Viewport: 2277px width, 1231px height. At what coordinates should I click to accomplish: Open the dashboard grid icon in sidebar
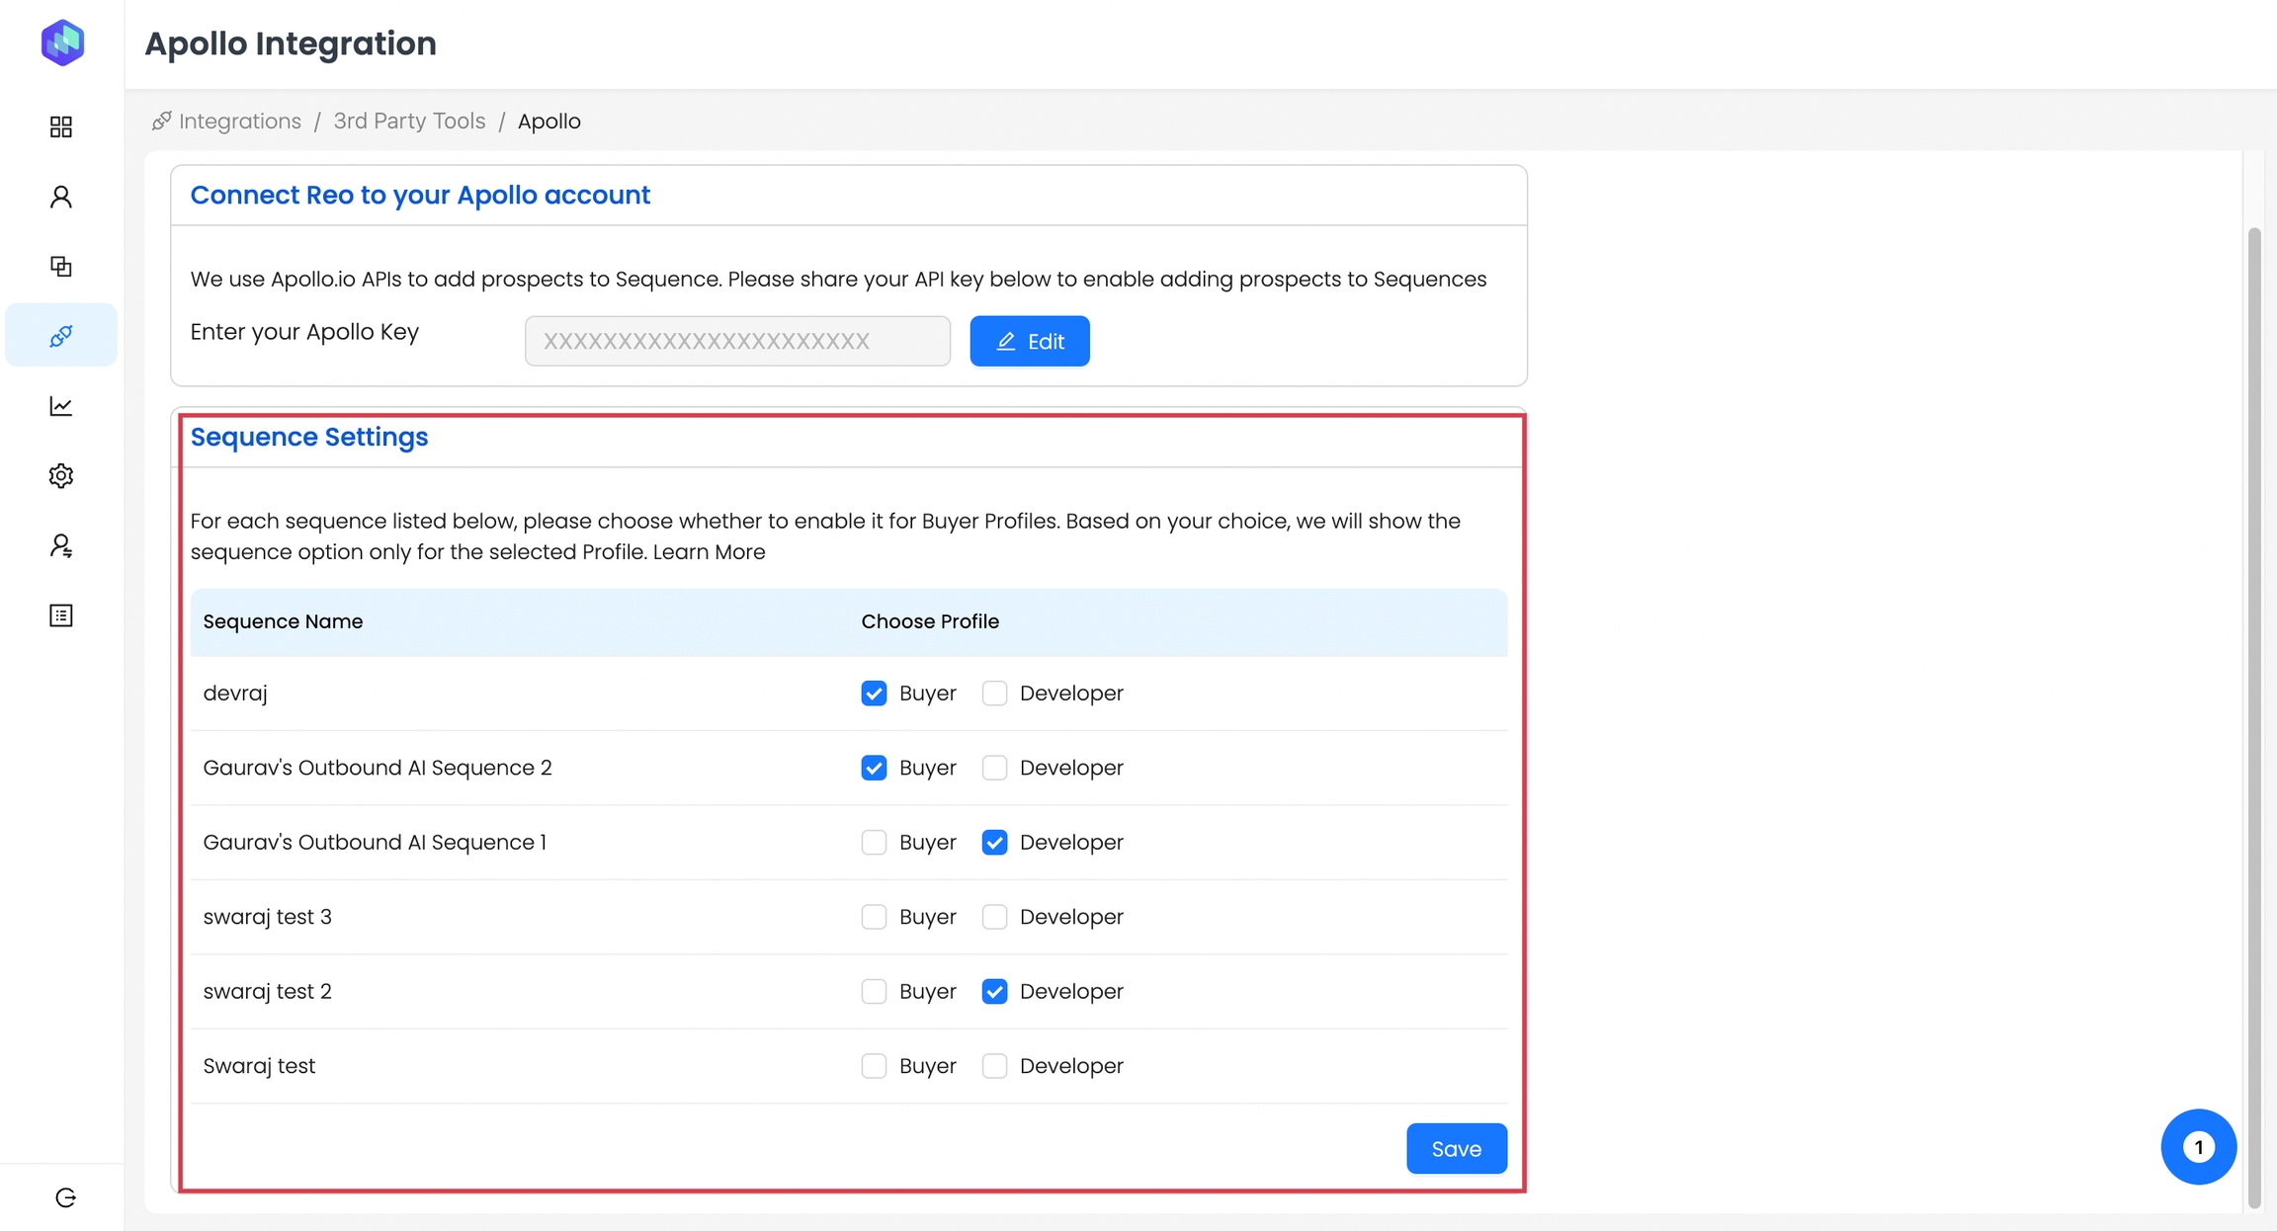point(61,126)
